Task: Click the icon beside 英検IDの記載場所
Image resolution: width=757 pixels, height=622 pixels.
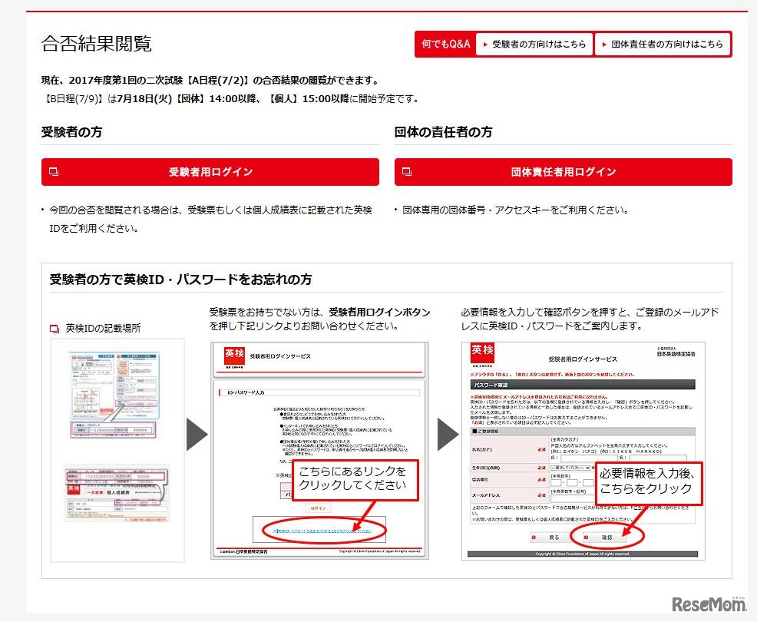Action: click(55, 329)
